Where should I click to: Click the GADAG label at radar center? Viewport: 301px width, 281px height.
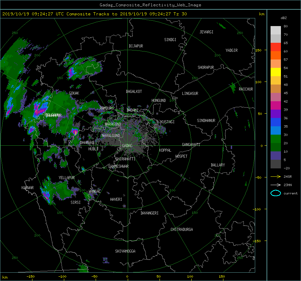(127, 146)
